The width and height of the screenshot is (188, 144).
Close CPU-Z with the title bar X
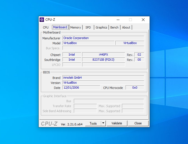pos(143,20)
